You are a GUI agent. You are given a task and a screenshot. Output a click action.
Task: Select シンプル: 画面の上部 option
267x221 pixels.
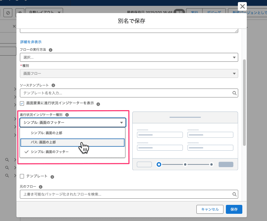73,133
